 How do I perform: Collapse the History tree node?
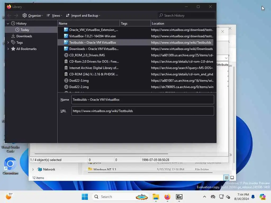click(8, 24)
